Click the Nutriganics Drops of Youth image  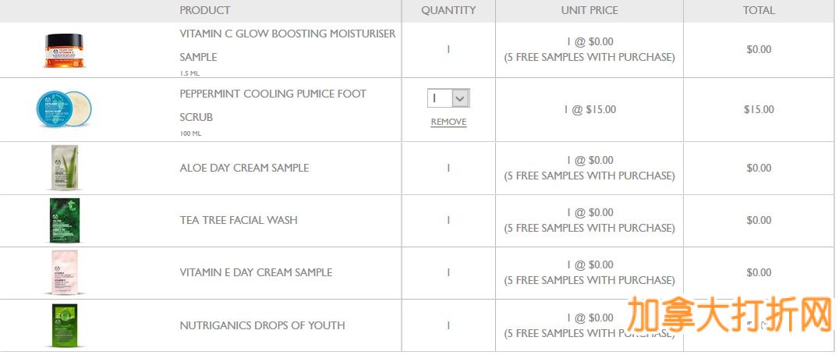(64, 325)
